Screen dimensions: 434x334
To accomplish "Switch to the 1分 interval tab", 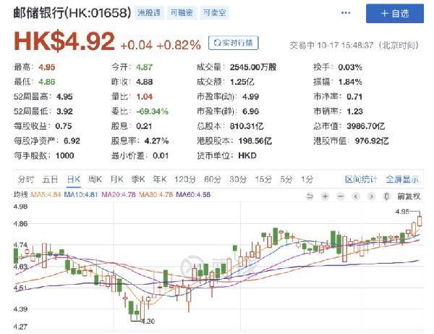I will (307, 180).
